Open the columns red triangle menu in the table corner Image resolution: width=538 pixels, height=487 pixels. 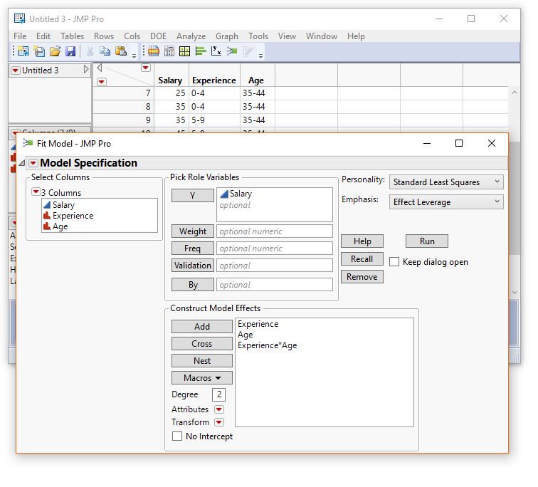point(146,68)
